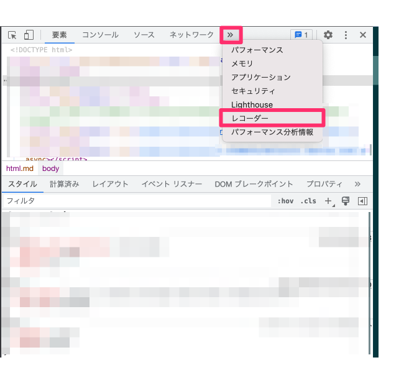Select アプリケーション menu entry
Screen dimensions: 404x383
pos(272,77)
